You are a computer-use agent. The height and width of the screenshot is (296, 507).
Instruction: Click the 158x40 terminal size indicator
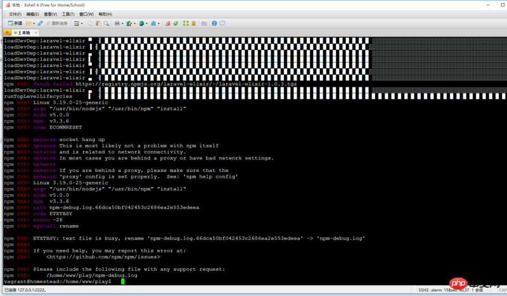[450, 290]
